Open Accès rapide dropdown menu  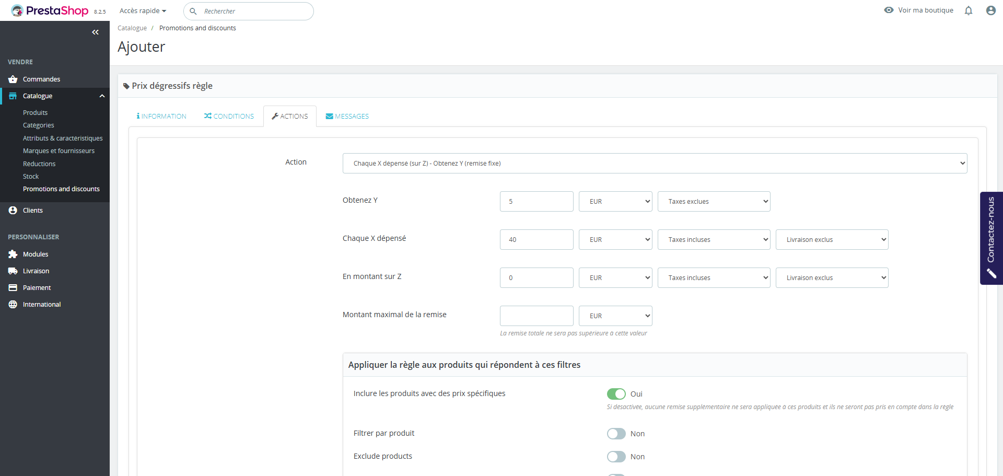(143, 11)
